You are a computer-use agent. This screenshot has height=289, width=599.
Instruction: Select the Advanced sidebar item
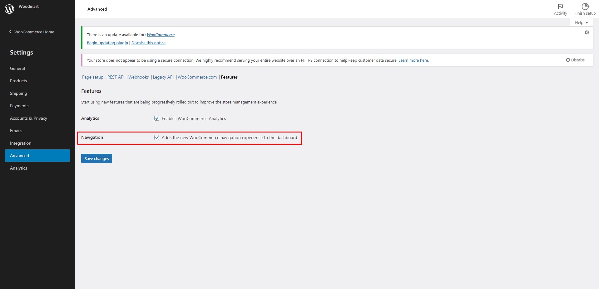37,156
